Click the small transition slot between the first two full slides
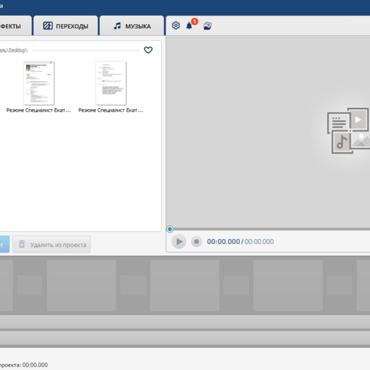Screen dimensions: 370x370 [x=133, y=286]
